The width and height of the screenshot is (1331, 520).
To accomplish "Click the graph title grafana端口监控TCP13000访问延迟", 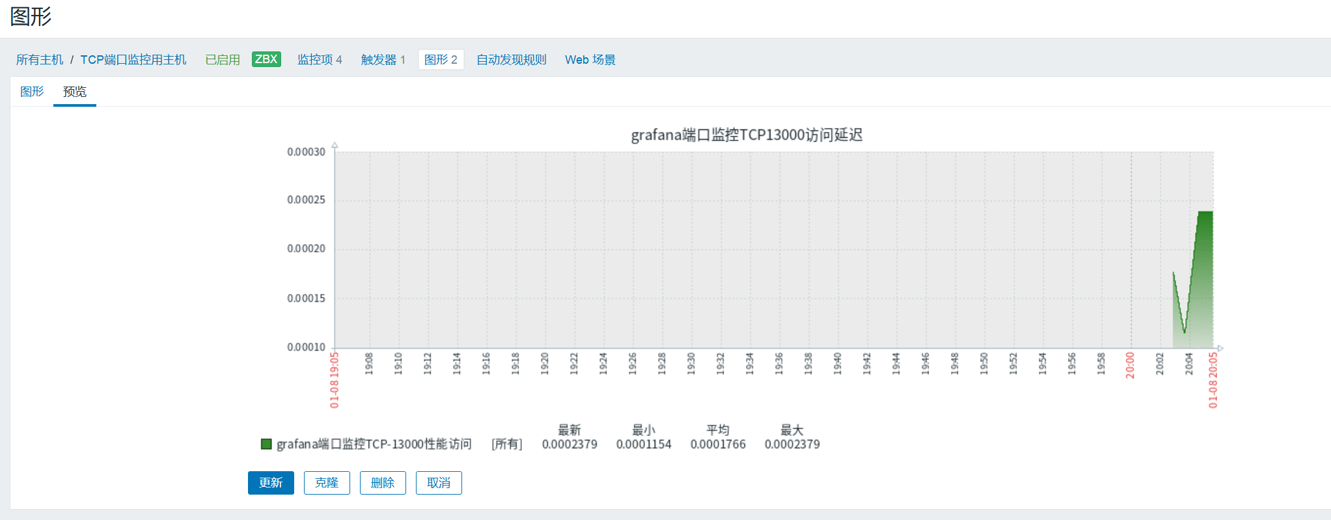I will (x=747, y=135).
